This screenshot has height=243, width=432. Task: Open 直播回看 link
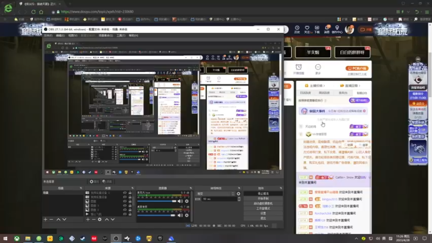pos(350,86)
